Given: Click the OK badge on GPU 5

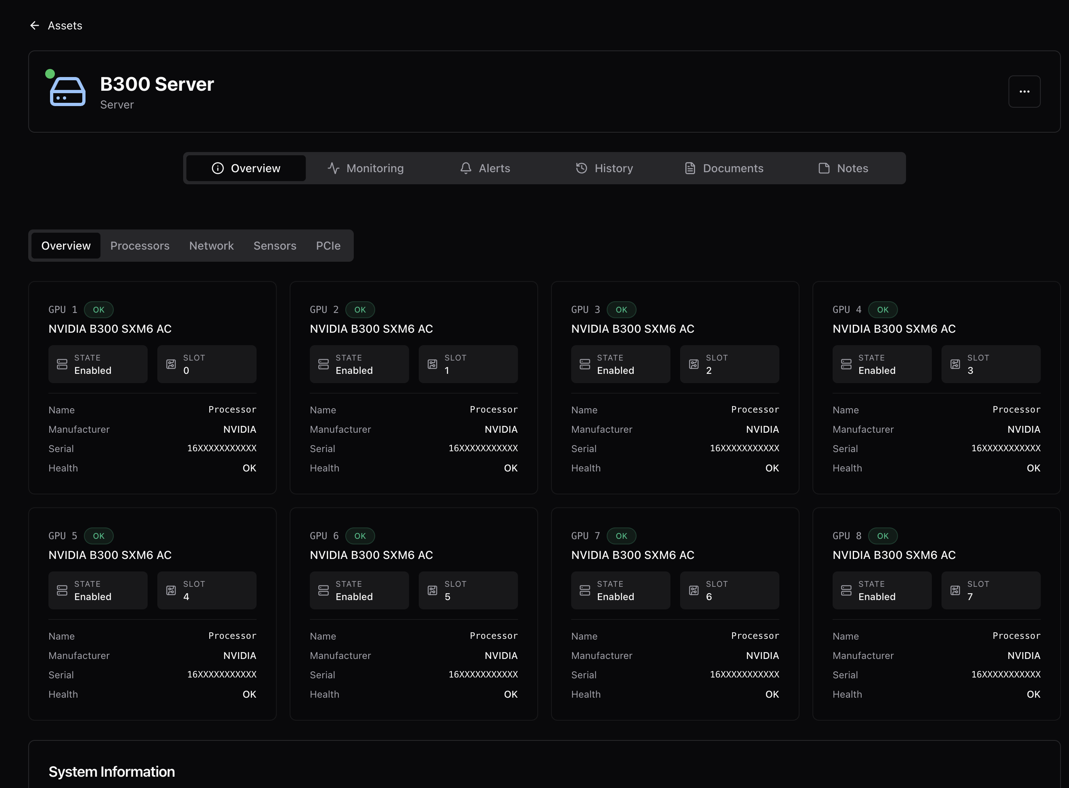Looking at the screenshot, I should (x=99, y=536).
